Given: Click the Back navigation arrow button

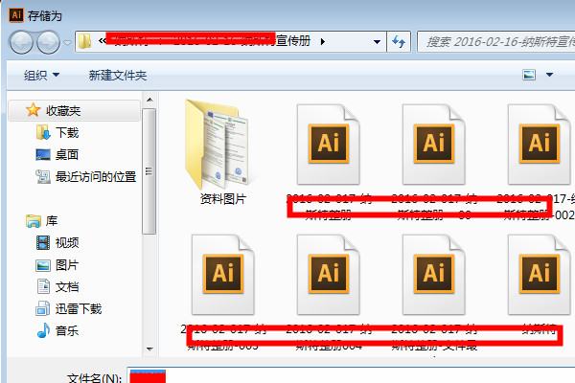Looking at the screenshot, I should coord(21,42).
